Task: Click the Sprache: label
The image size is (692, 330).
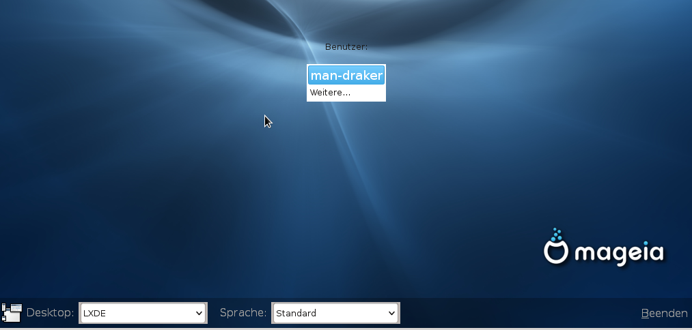Action: coord(243,313)
